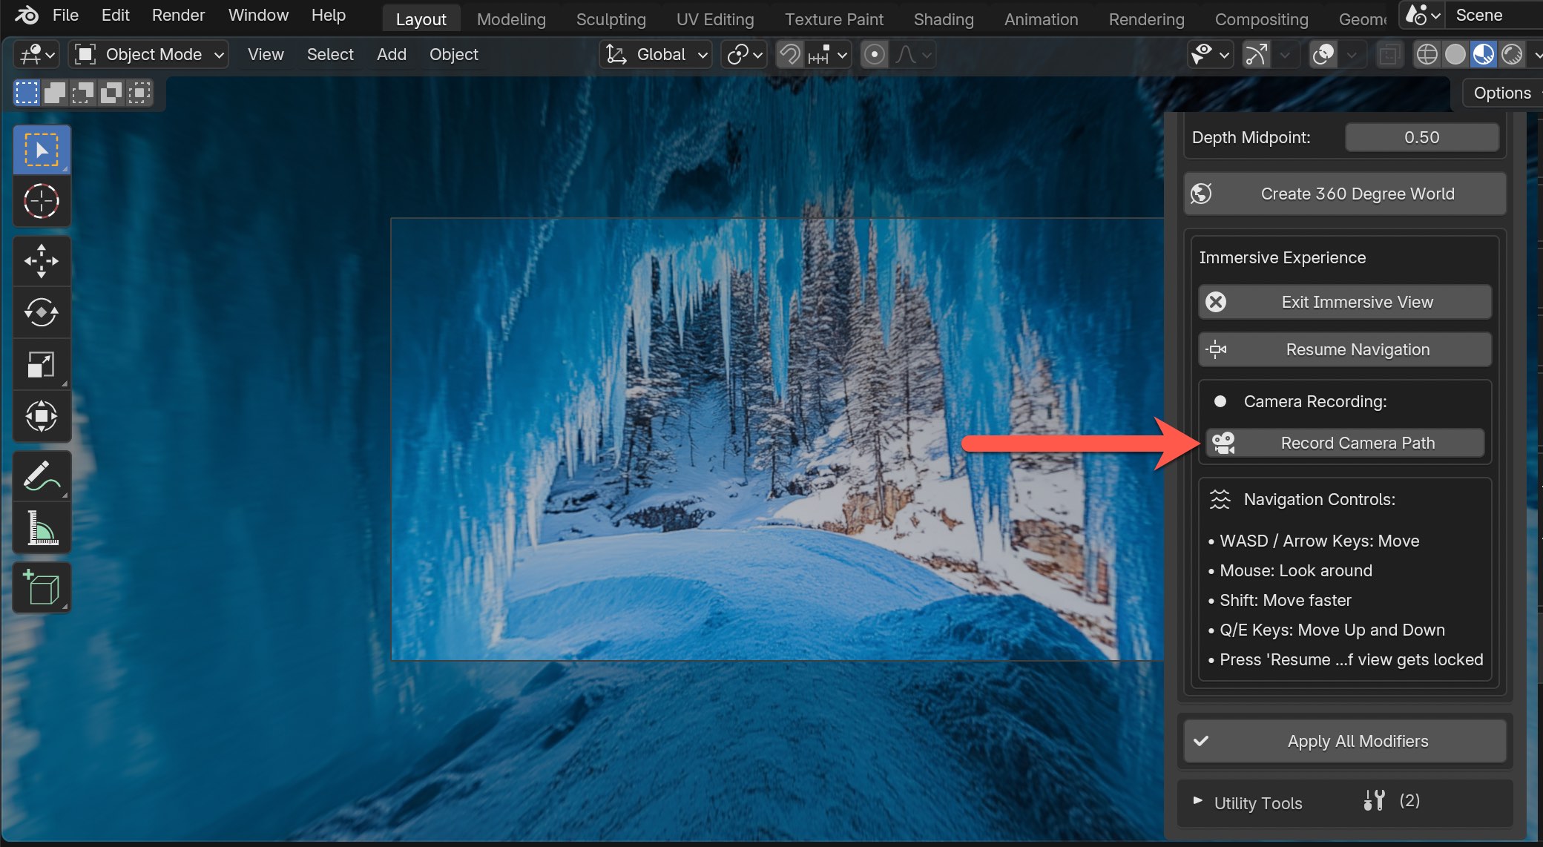This screenshot has height=847, width=1543.
Task: Open the Object Mode dropdown
Action: pos(148,54)
